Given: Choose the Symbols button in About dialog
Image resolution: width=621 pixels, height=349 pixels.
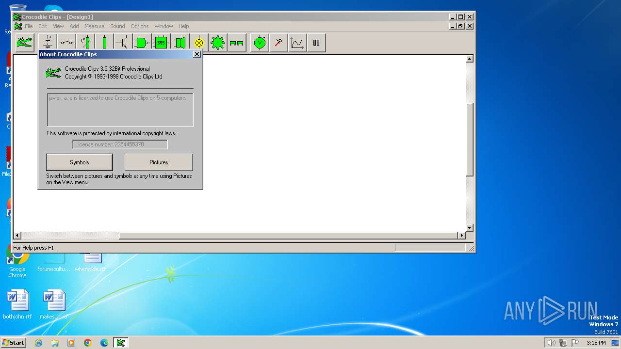Looking at the screenshot, I should [x=80, y=162].
